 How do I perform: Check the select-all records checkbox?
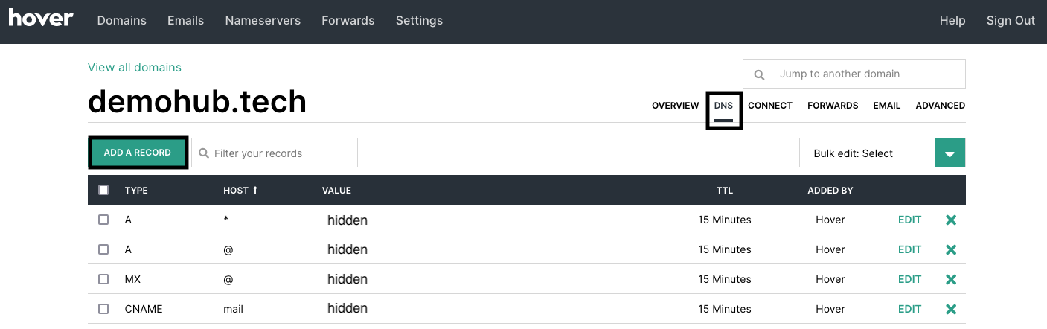(103, 190)
